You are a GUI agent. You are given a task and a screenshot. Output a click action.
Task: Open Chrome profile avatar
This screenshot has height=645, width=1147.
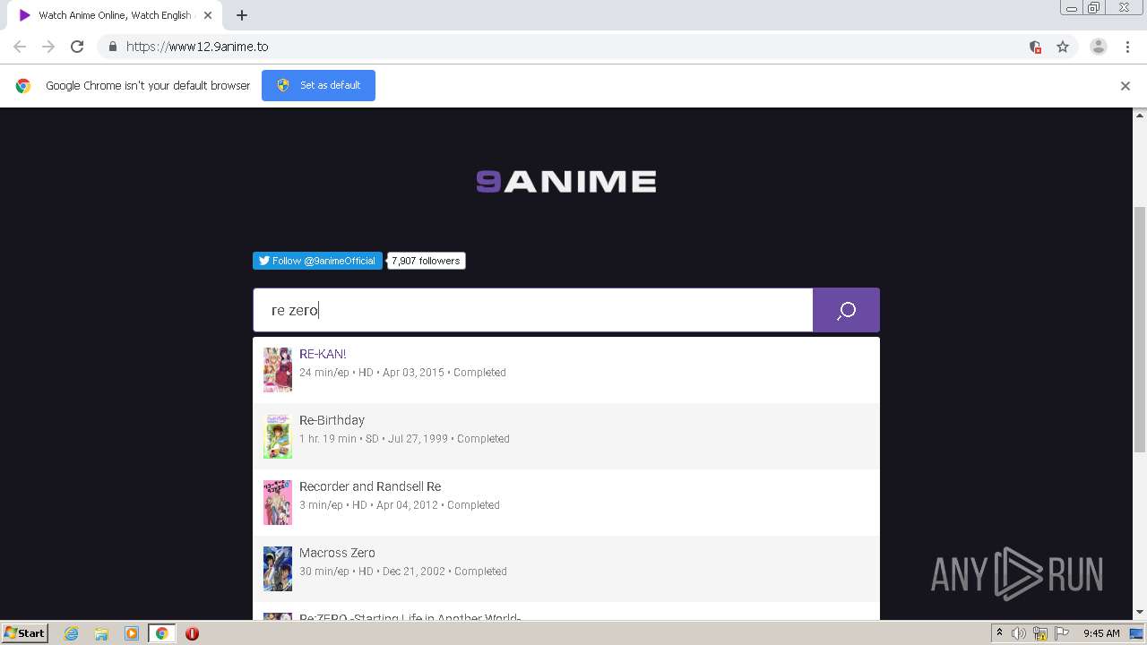(x=1099, y=47)
